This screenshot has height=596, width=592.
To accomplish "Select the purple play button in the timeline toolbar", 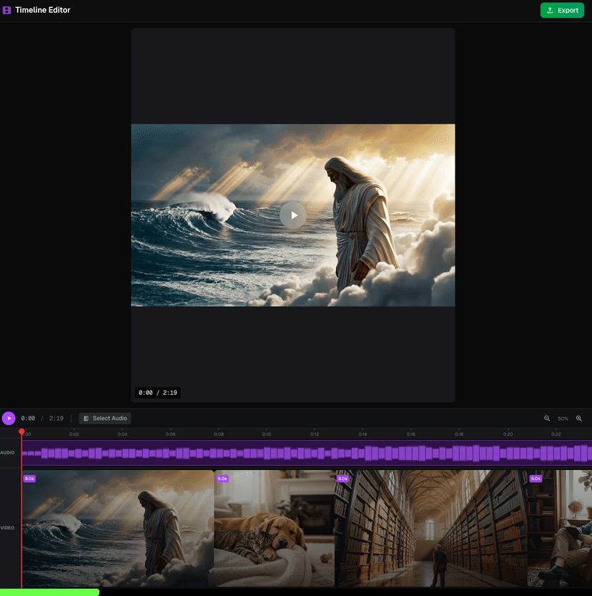I will 9,418.
